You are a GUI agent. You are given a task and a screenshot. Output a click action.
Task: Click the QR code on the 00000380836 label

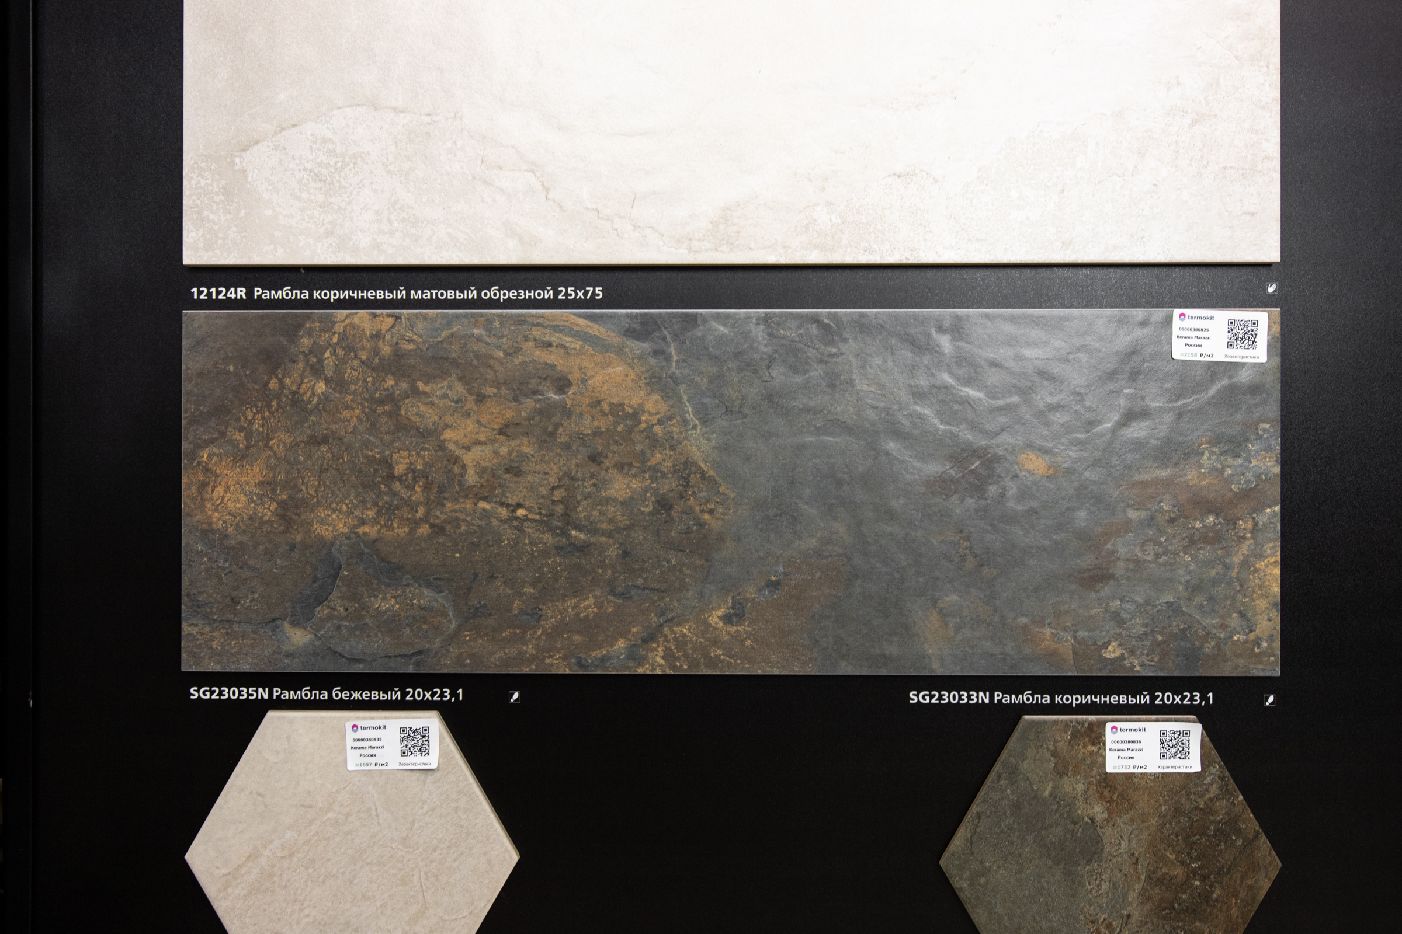click(x=1175, y=745)
